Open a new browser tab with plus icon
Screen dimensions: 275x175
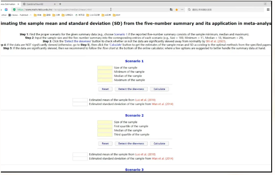coord(60,4)
